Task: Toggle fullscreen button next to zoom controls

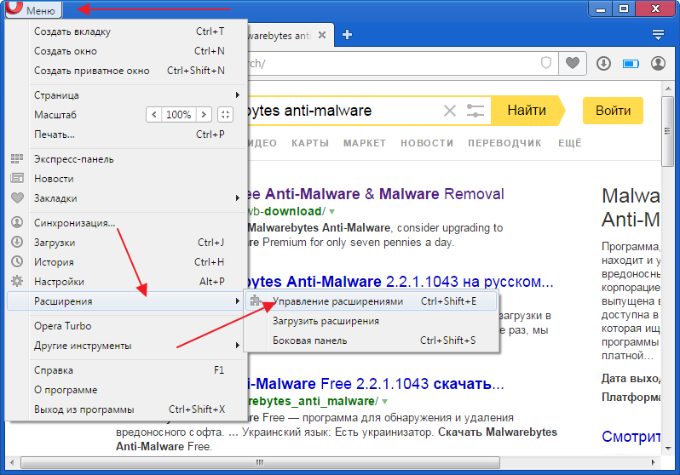Action: (225, 114)
